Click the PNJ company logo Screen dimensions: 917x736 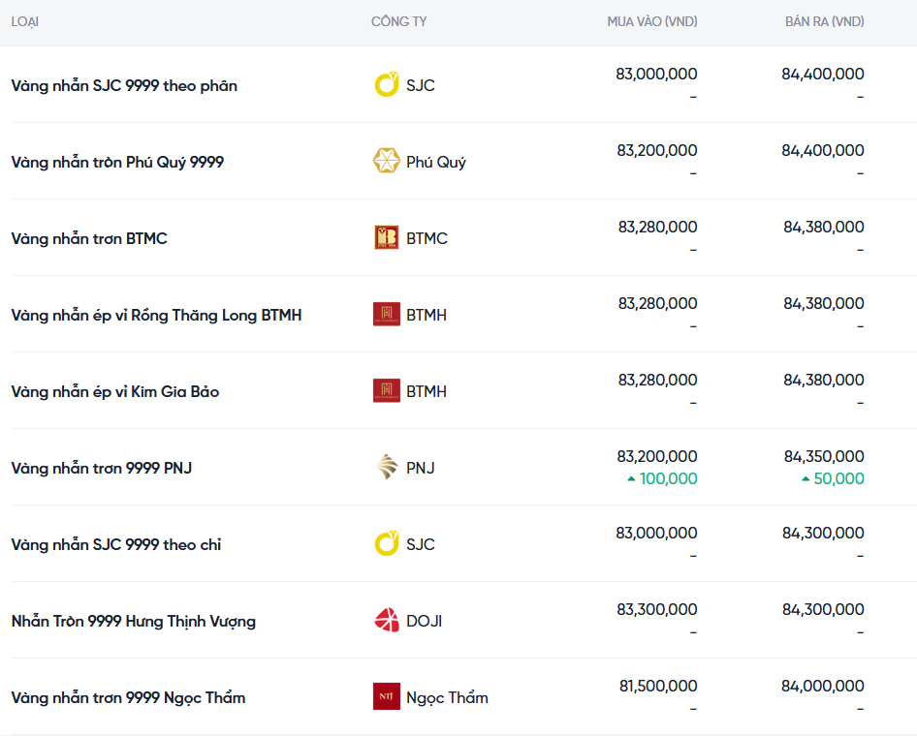[x=387, y=468]
